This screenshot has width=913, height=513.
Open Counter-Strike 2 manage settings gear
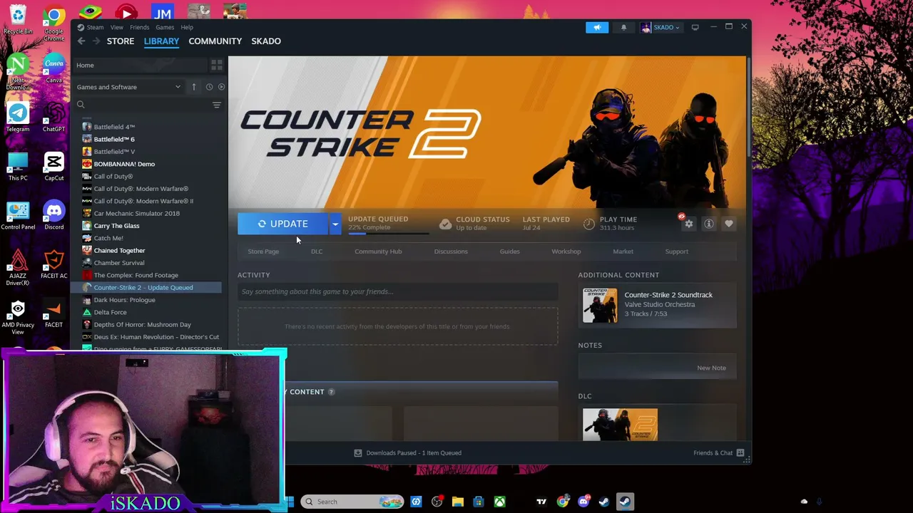688,224
